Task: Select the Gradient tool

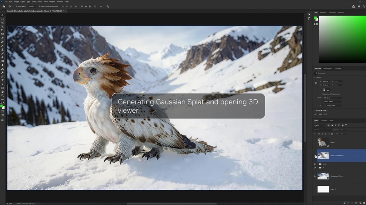Action: coord(2,61)
